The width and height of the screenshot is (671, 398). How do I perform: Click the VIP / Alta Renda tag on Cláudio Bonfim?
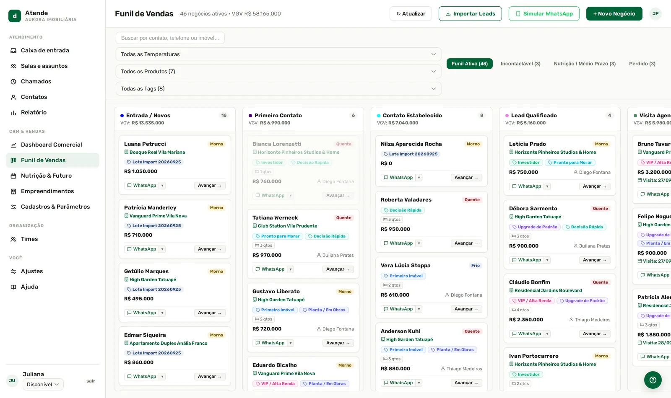pyautogui.click(x=532, y=301)
